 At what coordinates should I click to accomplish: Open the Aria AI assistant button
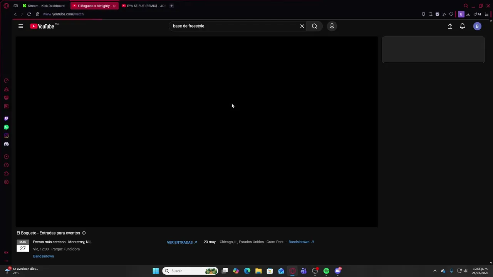coord(477,14)
